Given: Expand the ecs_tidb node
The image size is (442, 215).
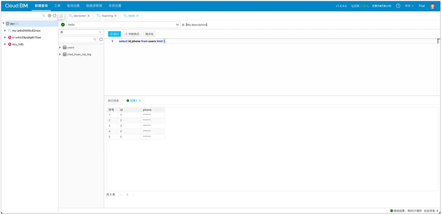Looking at the screenshot, I should tap(5, 44).
